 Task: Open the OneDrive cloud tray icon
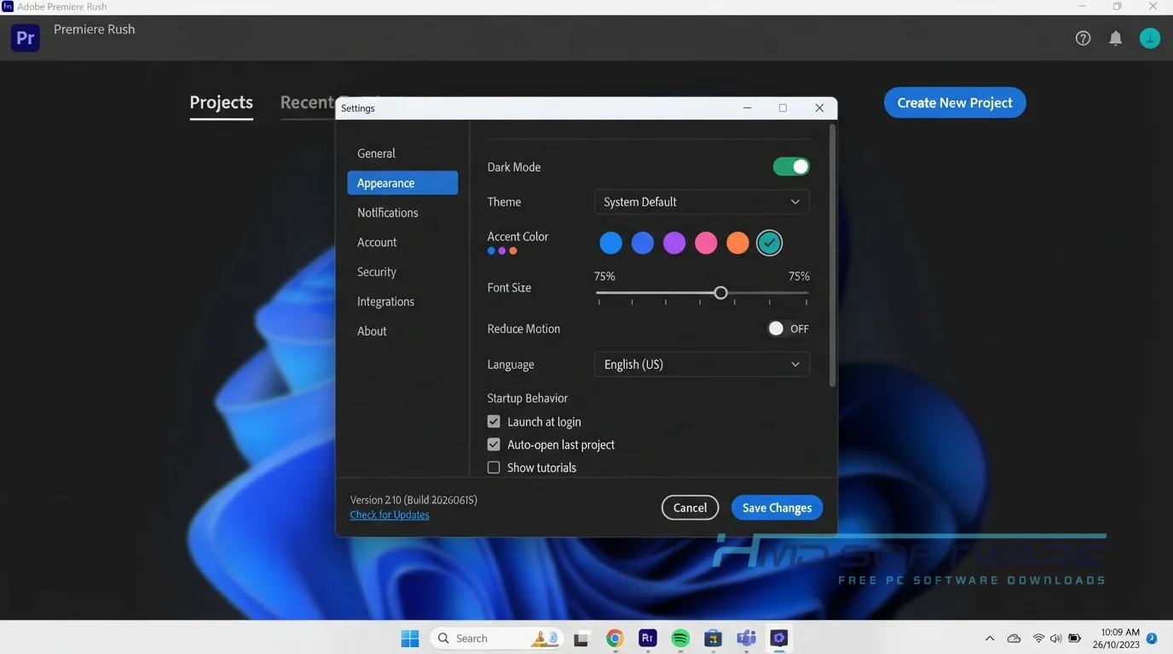(x=1014, y=639)
